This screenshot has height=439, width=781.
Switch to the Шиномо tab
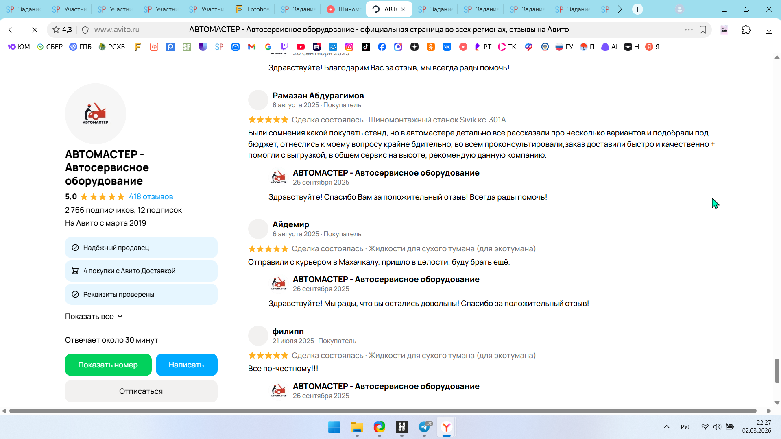(344, 9)
